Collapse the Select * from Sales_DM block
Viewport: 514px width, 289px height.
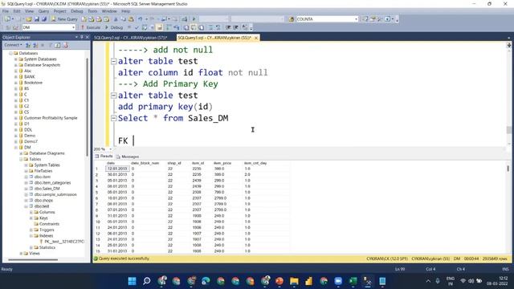coord(113,118)
